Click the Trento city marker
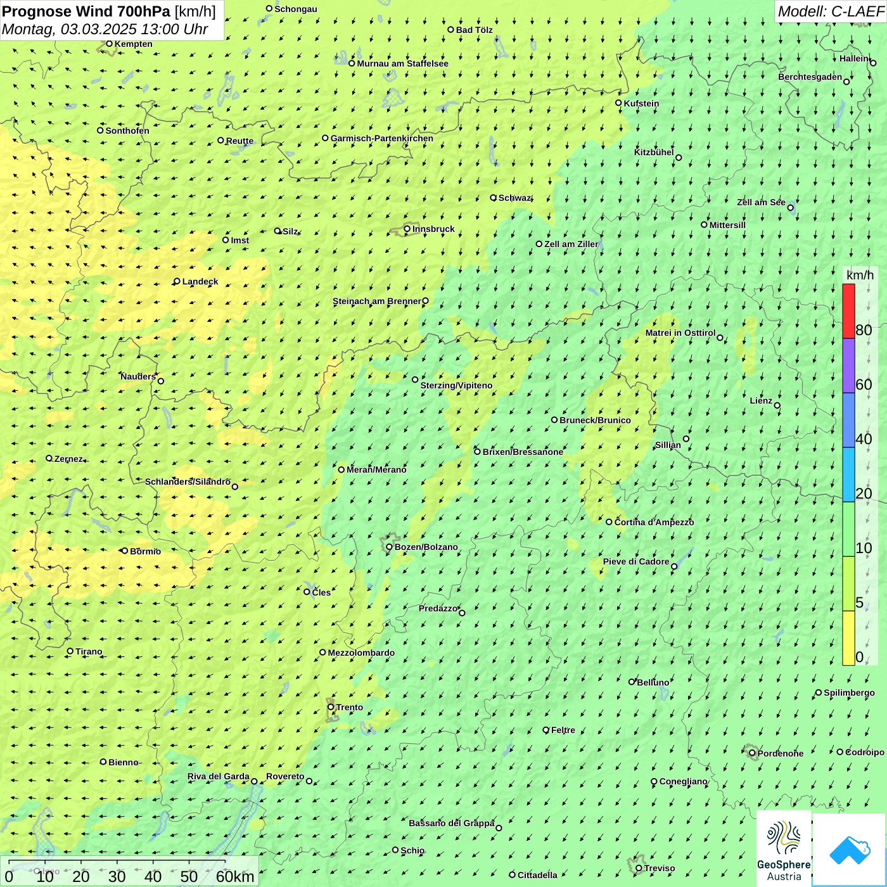Viewport: 887px width, 887px height. tap(331, 707)
